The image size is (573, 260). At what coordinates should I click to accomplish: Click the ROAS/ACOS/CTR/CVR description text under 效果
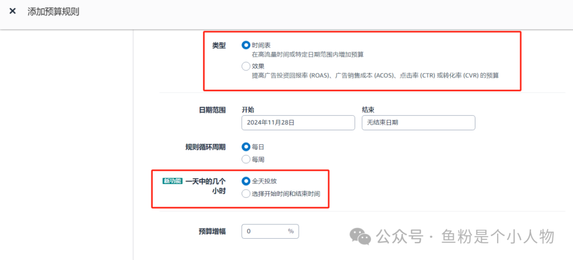pyautogui.click(x=375, y=76)
